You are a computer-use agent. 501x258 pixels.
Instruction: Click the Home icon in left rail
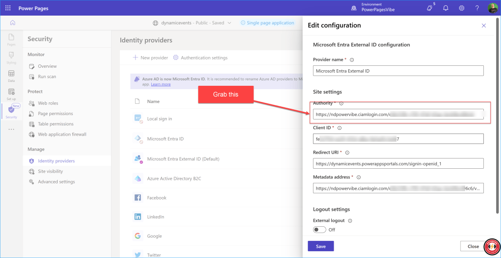click(12, 22)
